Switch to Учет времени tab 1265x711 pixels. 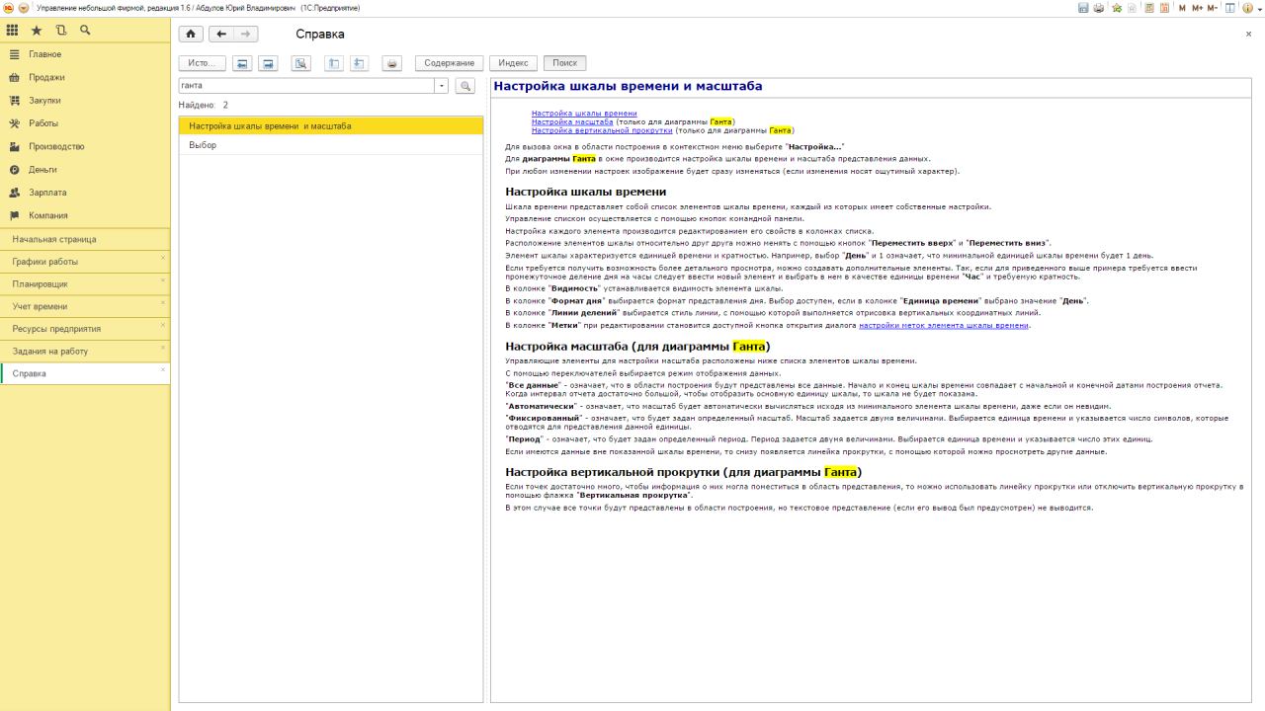(85, 307)
